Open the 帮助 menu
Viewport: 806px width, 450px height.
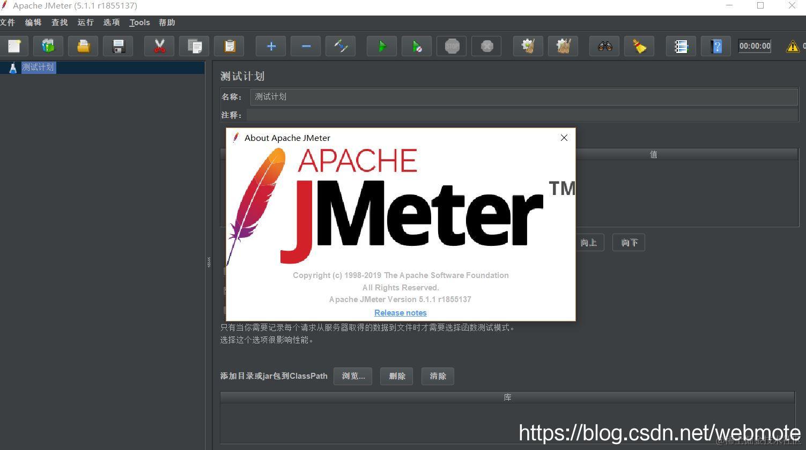(x=167, y=22)
